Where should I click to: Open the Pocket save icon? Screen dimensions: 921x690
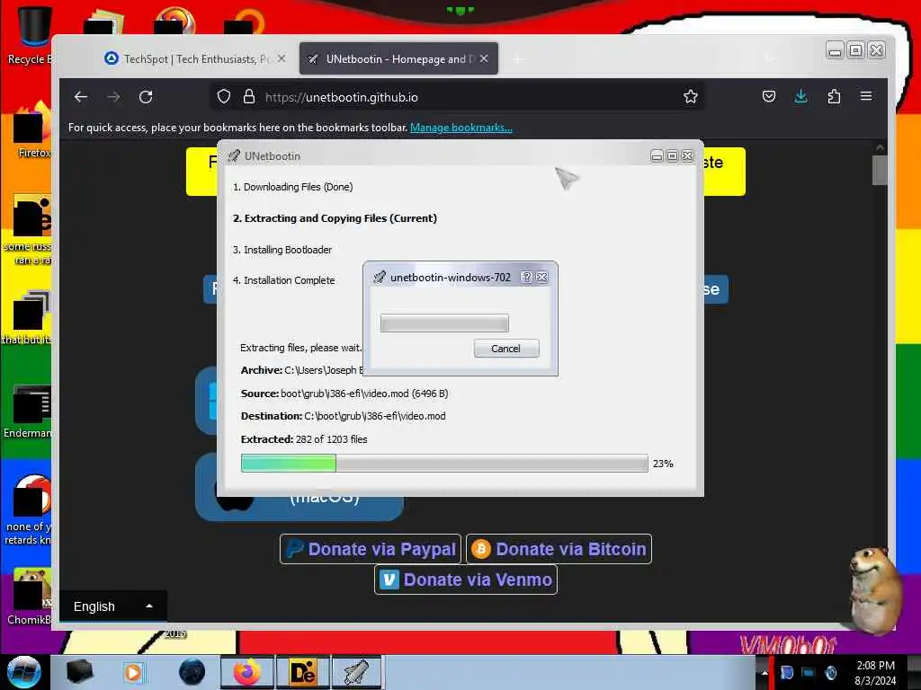tap(769, 96)
